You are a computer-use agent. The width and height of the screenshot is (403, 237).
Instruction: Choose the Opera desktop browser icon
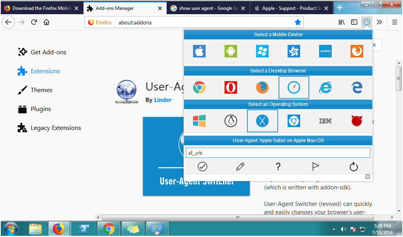pyautogui.click(x=231, y=87)
